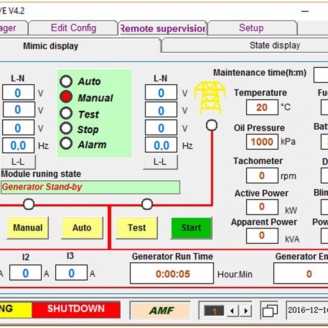Switch to the State display tab
The width and height of the screenshot is (328, 328).
click(275, 45)
